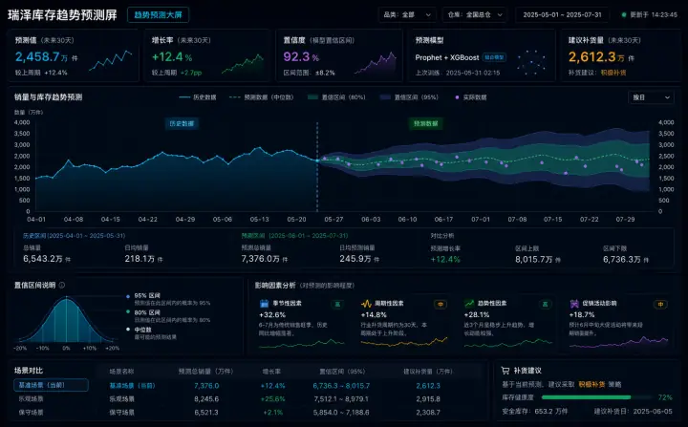This screenshot has width=688, height=427.
Task: Click the 库存健康度 progress bar
Action: point(597,397)
